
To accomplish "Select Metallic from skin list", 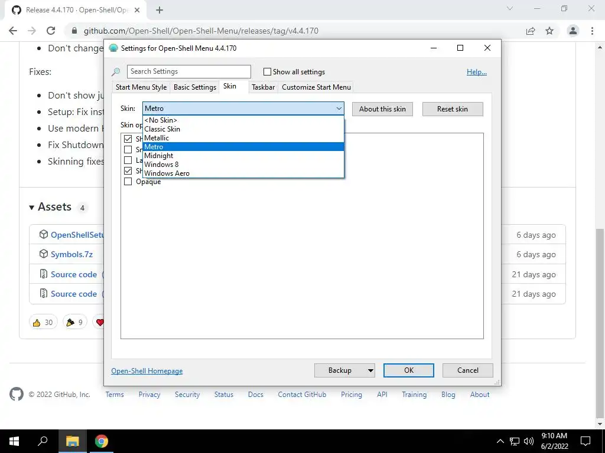I will (243, 138).
